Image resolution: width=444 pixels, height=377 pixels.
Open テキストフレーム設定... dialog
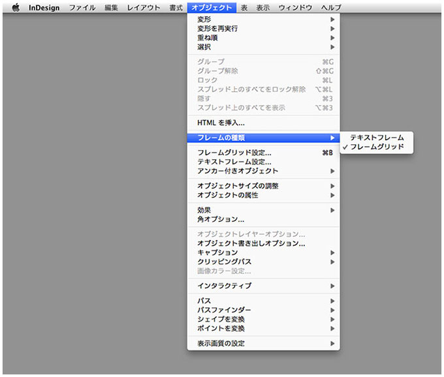[263, 162]
